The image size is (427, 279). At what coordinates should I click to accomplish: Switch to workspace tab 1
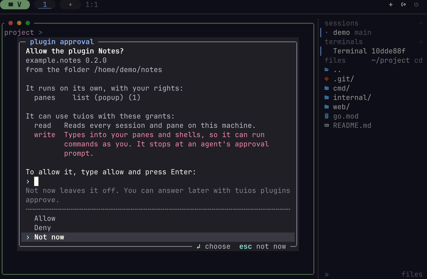click(45, 5)
